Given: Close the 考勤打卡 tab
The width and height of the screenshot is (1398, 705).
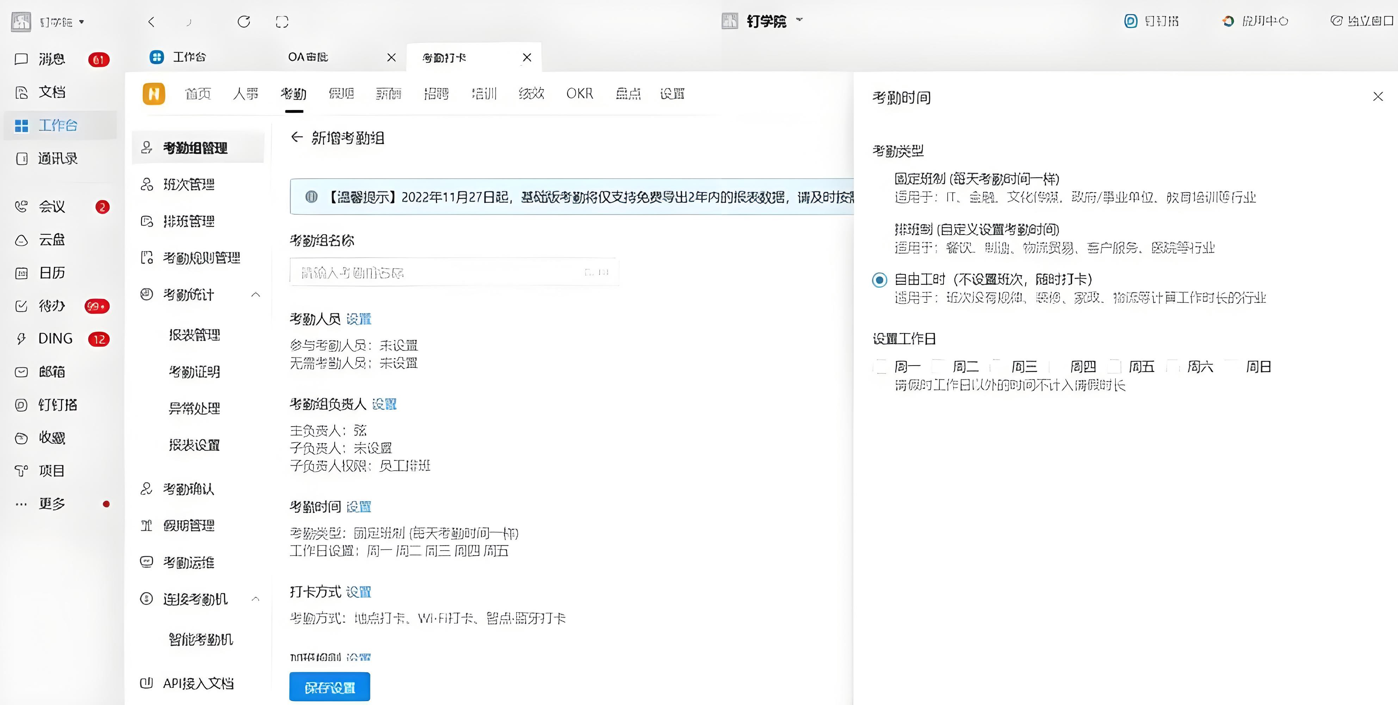Looking at the screenshot, I should pyautogui.click(x=527, y=57).
